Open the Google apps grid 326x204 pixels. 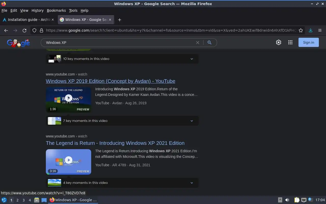pyautogui.click(x=290, y=43)
